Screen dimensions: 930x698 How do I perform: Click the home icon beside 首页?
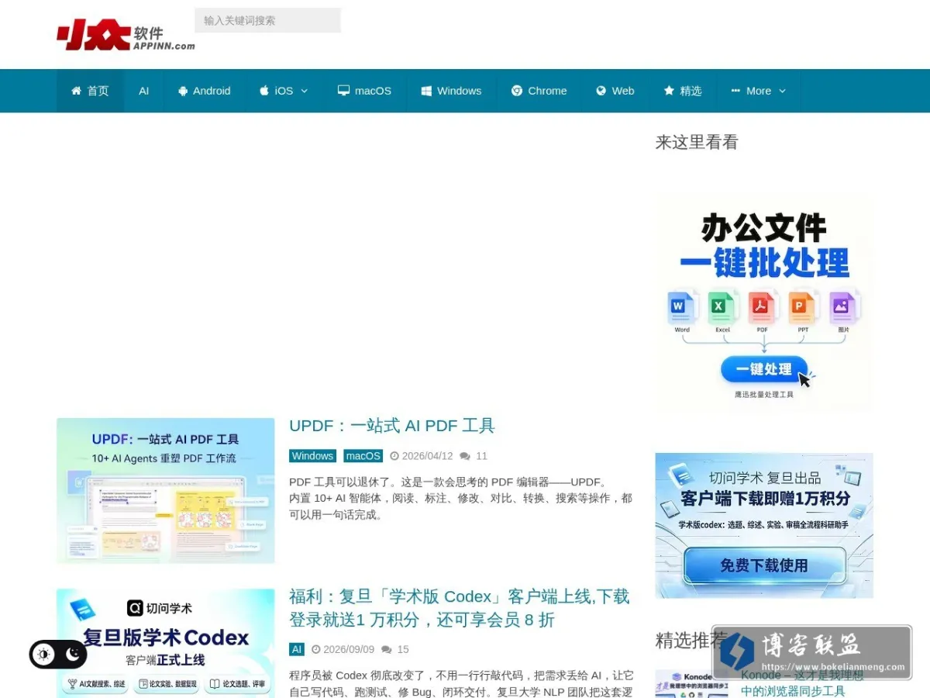(x=76, y=91)
